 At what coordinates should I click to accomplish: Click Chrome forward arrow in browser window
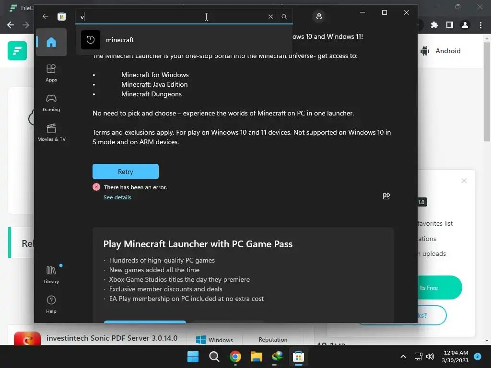click(26, 25)
